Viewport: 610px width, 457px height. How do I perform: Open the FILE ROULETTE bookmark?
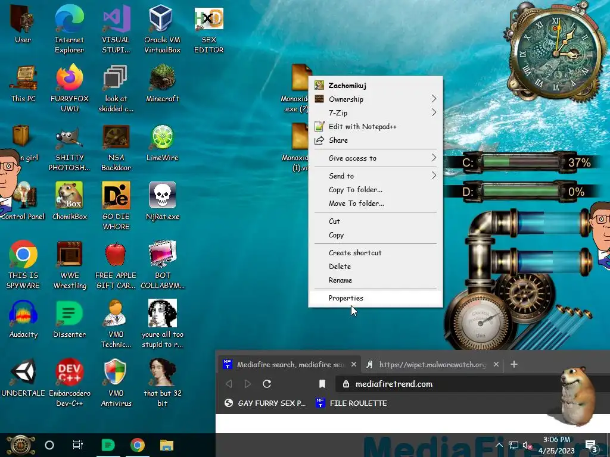pyautogui.click(x=351, y=403)
